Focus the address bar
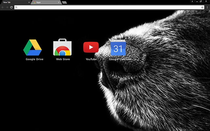The height and width of the screenshot is (131, 210). click(x=109, y=7)
